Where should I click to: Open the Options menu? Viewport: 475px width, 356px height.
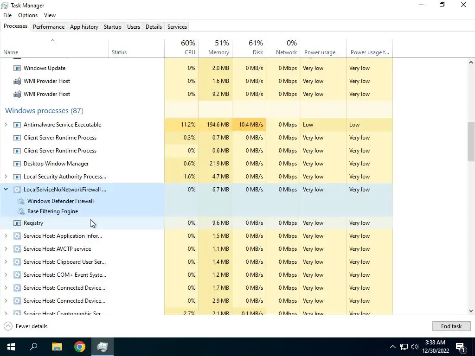(x=28, y=15)
